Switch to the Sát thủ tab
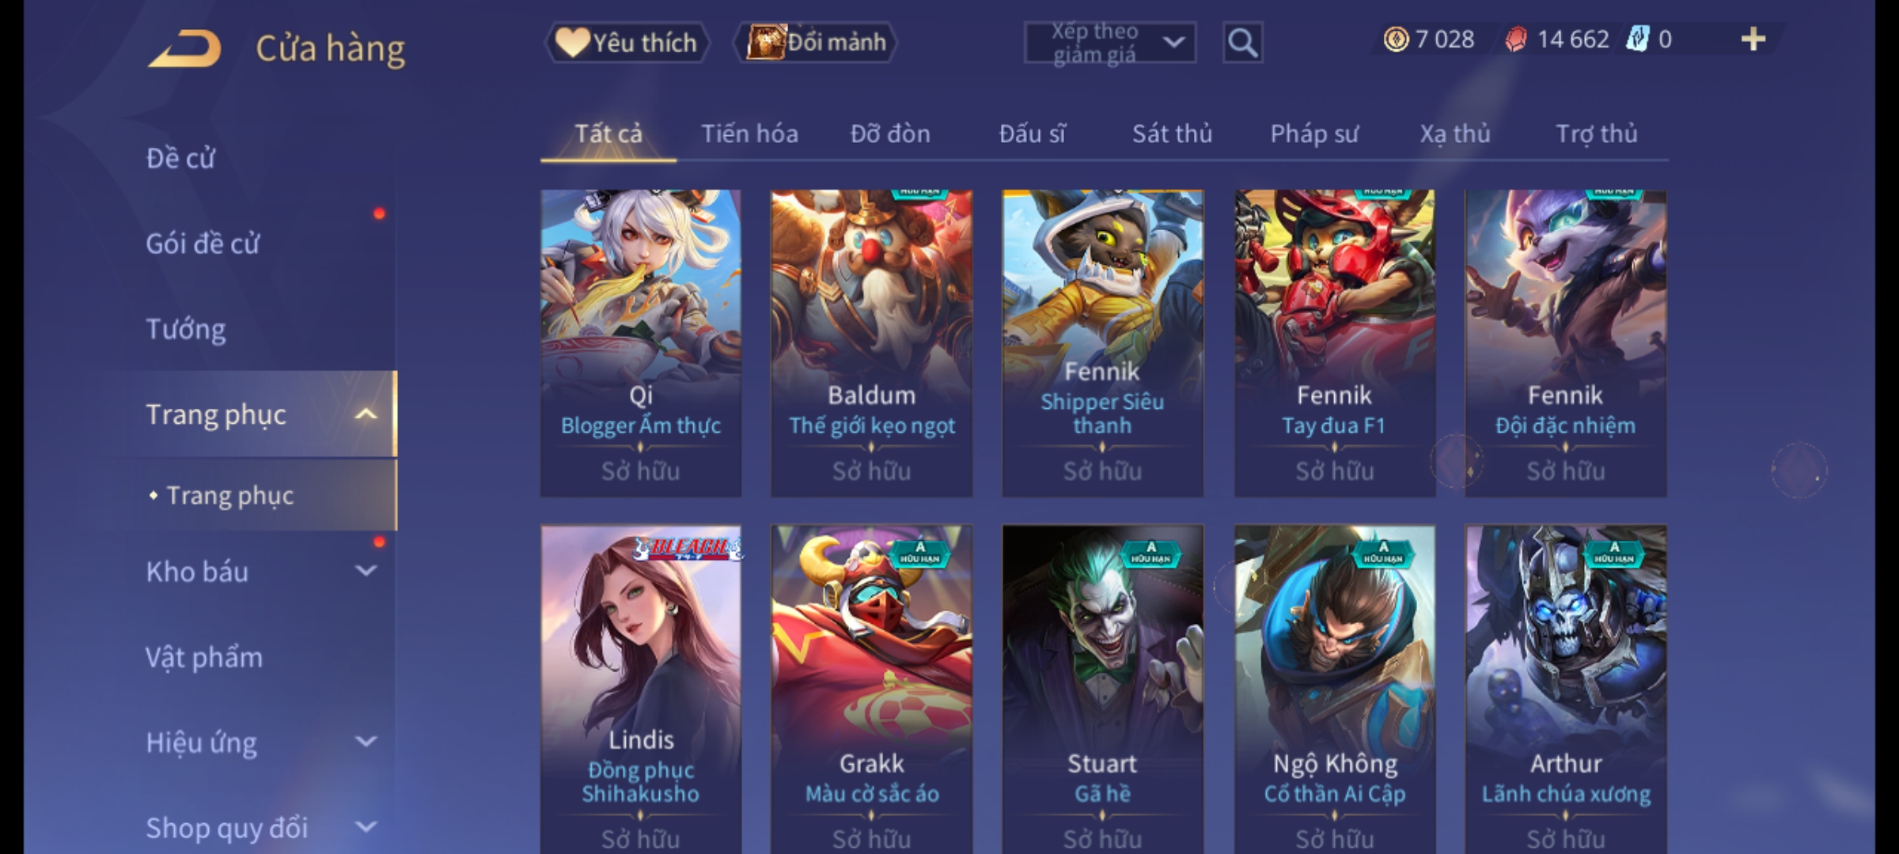This screenshot has height=854, width=1899. click(1172, 134)
